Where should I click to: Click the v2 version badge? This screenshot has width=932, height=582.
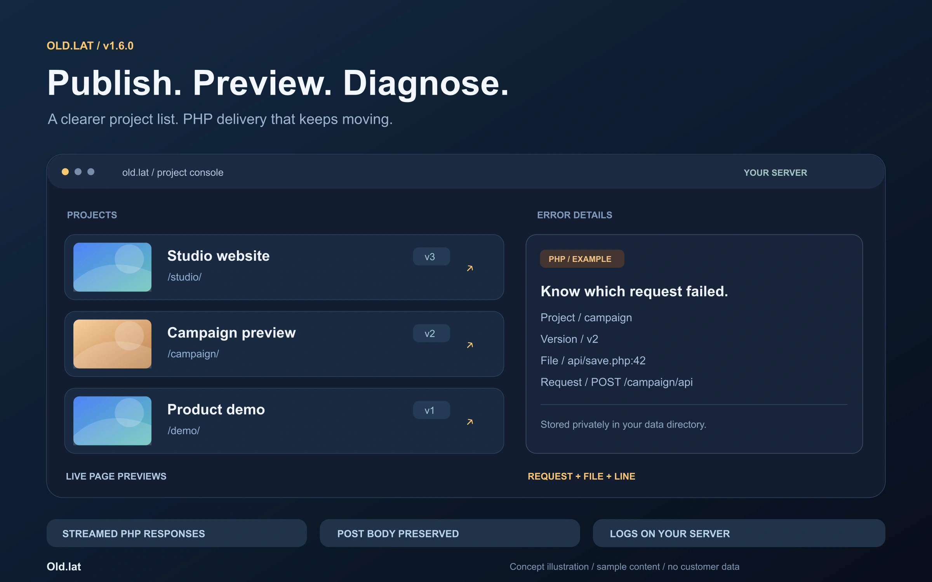[x=431, y=333]
